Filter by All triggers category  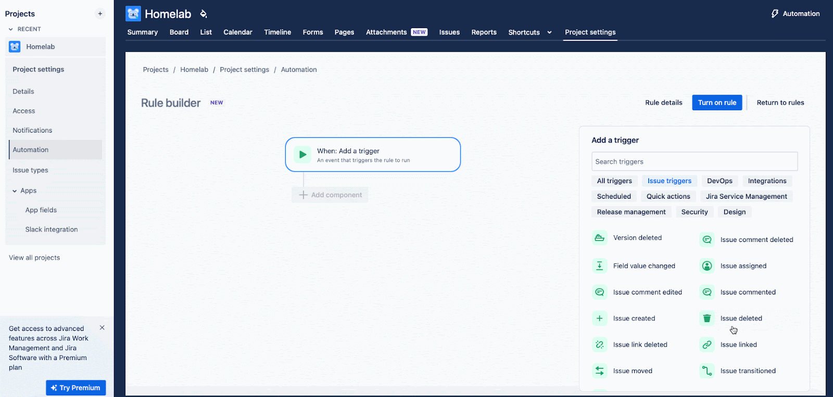[614, 181]
